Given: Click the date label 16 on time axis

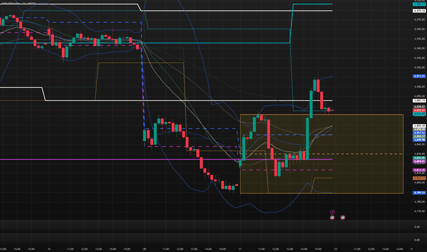Looking at the screenshot, I should click(49, 249).
